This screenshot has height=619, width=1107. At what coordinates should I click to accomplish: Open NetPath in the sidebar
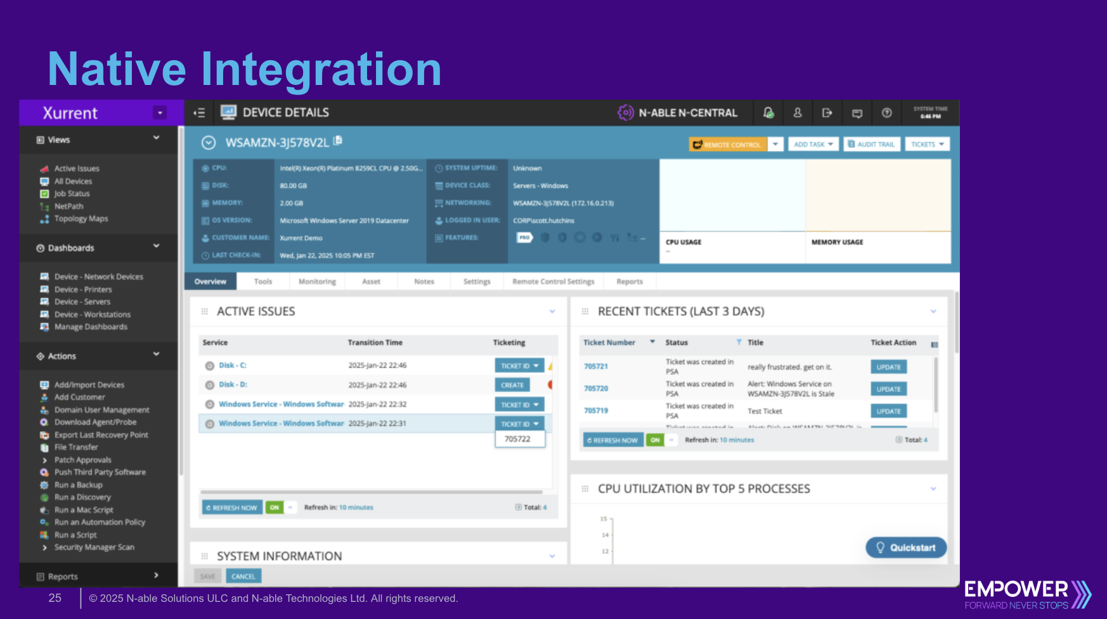68,207
